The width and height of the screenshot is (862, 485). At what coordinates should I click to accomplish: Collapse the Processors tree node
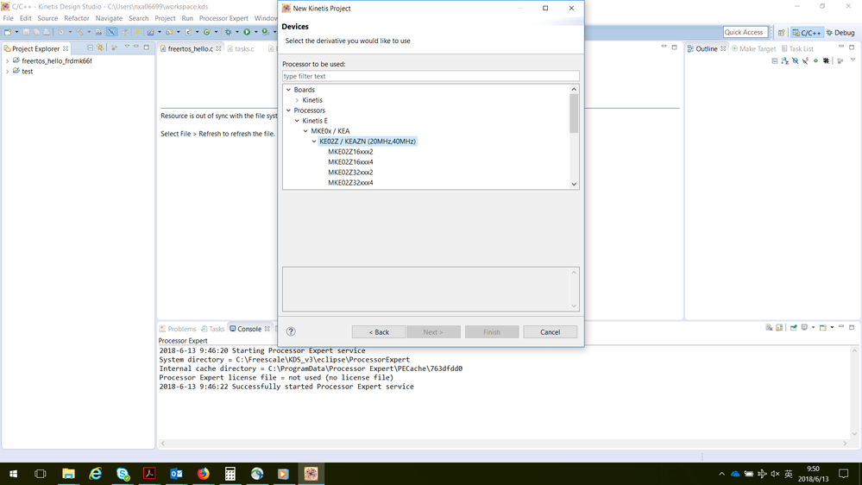click(x=288, y=110)
